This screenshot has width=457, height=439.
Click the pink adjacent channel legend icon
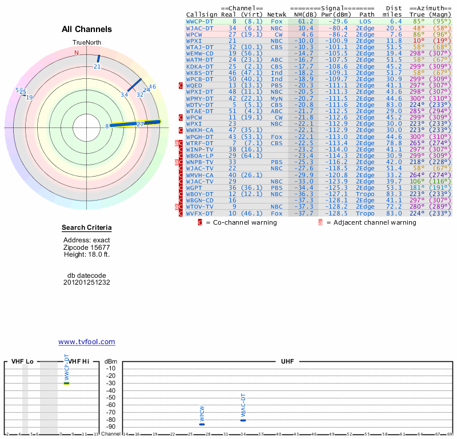click(x=321, y=222)
